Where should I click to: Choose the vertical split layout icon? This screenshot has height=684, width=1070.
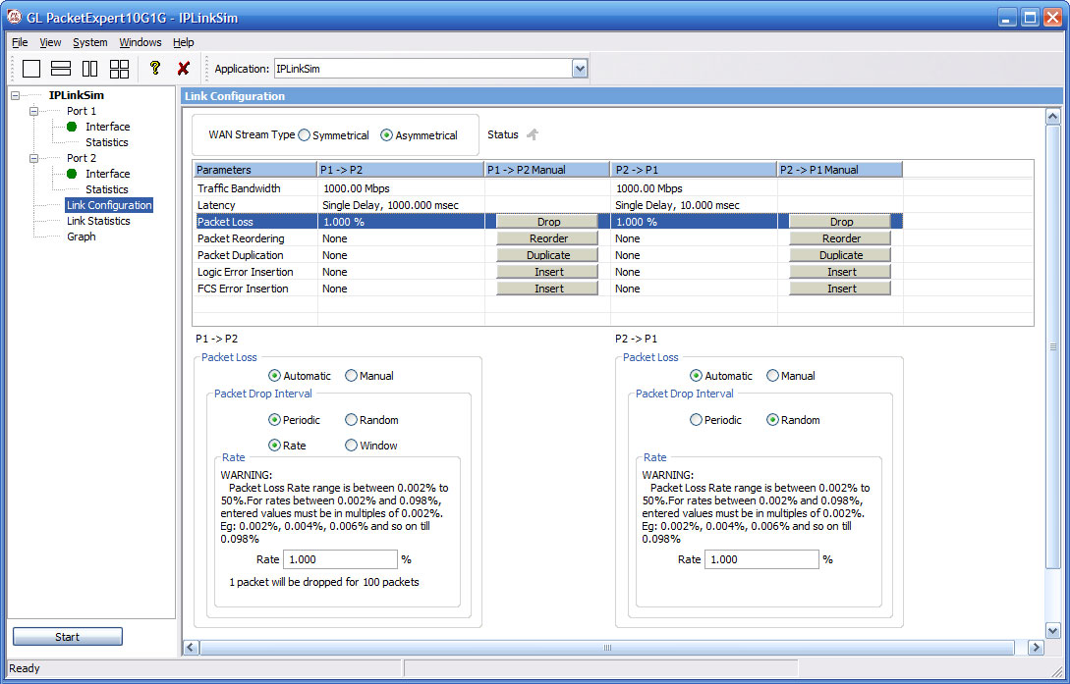point(90,68)
